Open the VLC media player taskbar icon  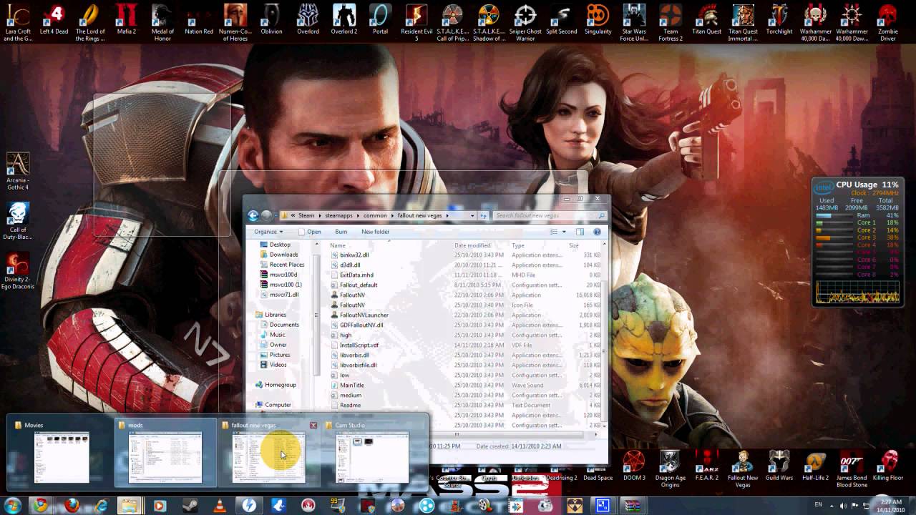[221, 506]
